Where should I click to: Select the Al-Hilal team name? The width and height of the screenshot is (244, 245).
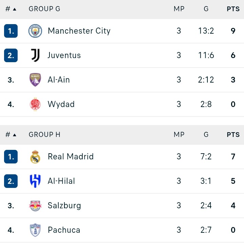pos(61,181)
